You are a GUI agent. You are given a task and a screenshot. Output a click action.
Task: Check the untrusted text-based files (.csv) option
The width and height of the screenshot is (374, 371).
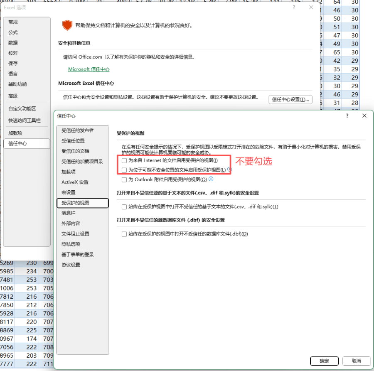point(124,207)
